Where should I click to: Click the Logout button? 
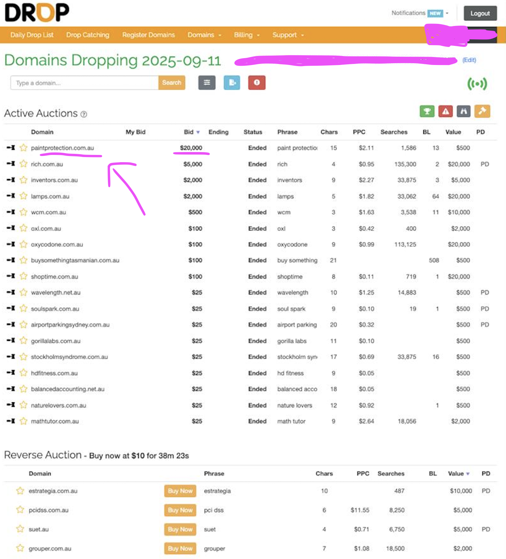[480, 13]
